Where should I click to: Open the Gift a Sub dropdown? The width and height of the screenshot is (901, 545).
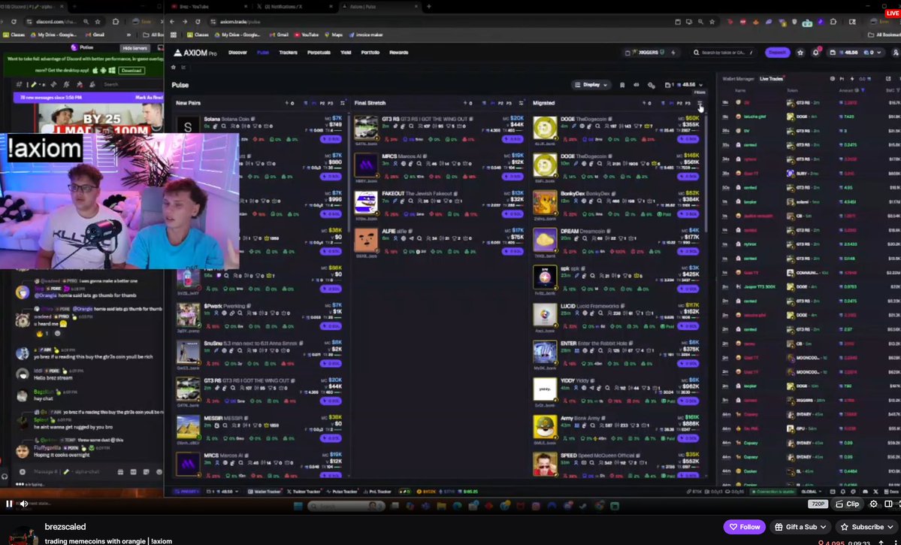800,527
